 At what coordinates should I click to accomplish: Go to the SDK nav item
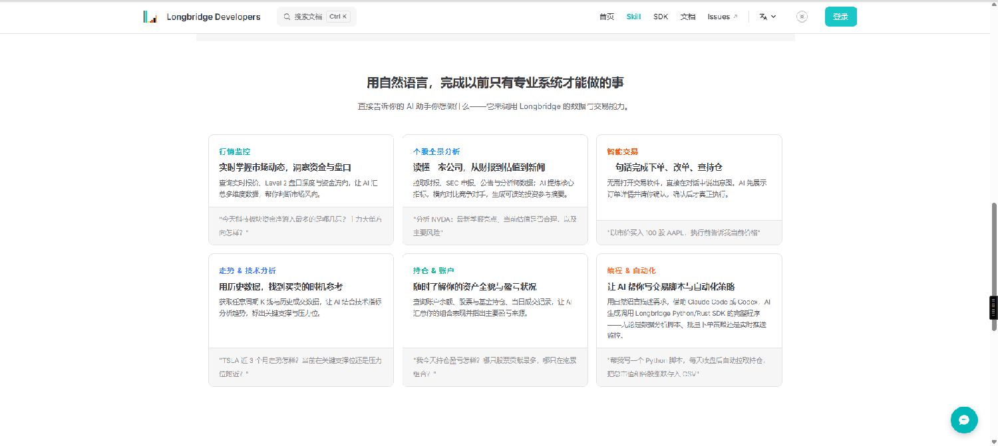tap(660, 17)
